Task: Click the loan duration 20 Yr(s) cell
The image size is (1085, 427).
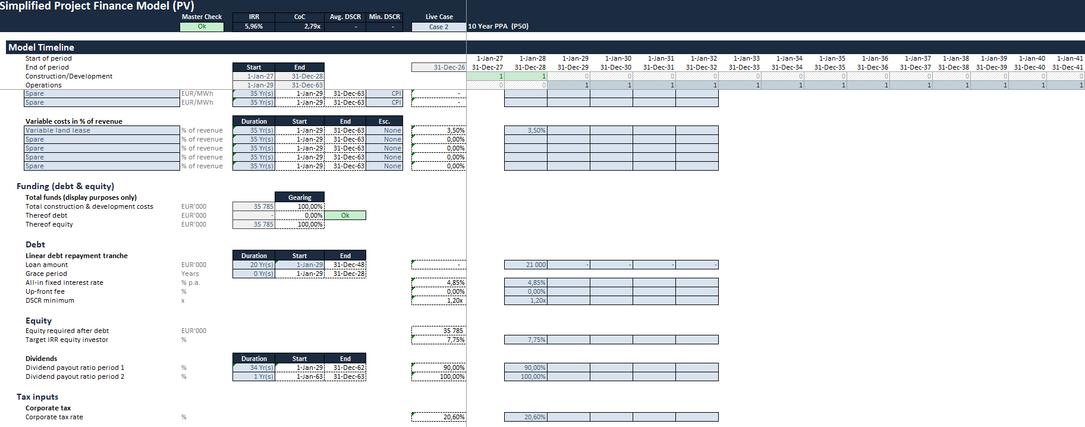Action: 254,265
